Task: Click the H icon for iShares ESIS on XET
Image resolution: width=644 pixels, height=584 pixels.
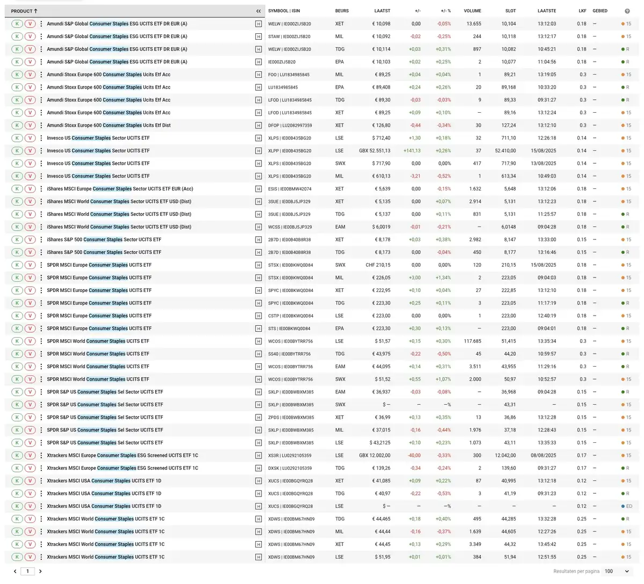Action: click(x=259, y=189)
